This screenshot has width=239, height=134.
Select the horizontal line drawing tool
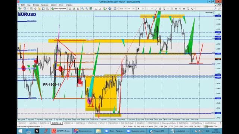tap(152, 9)
